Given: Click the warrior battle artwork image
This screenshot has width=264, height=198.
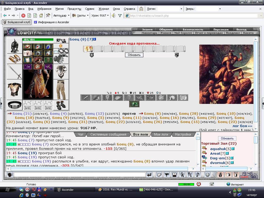Looking at the screenshot, I should 226,74.
